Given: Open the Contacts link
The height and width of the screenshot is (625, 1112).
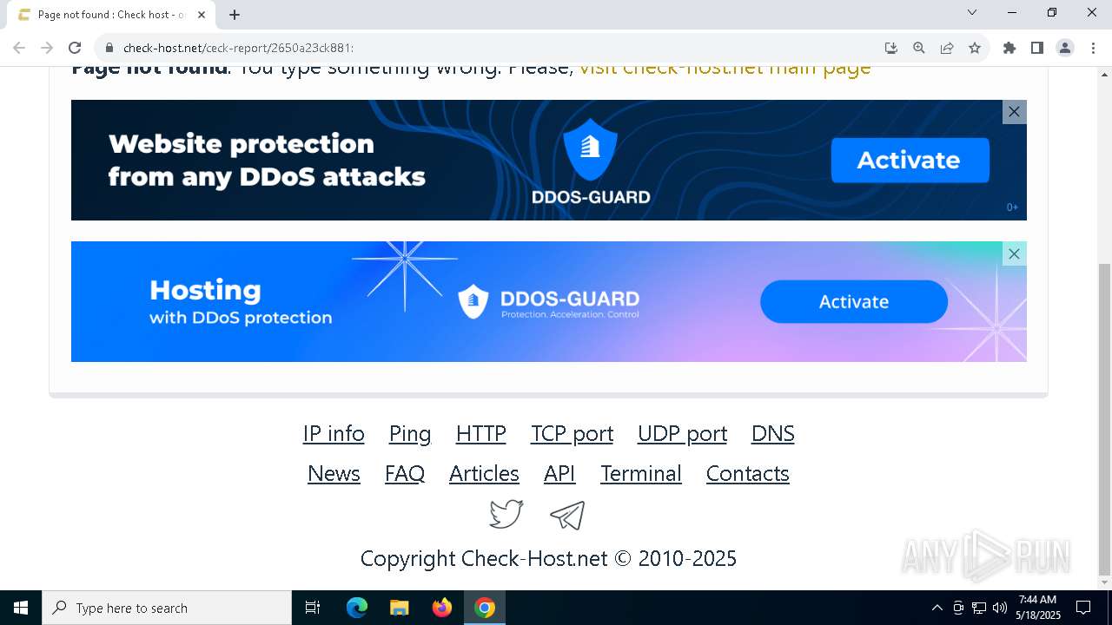Looking at the screenshot, I should coord(748,473).
